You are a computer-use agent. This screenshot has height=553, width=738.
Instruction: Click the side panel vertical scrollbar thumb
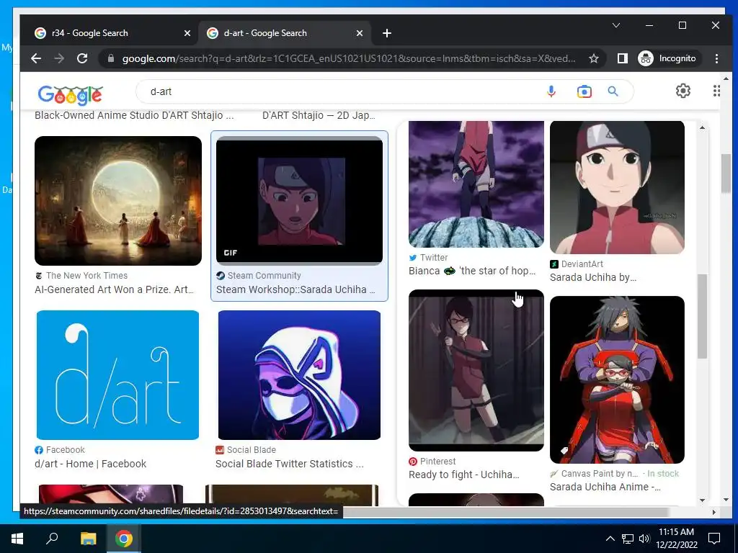702,316
